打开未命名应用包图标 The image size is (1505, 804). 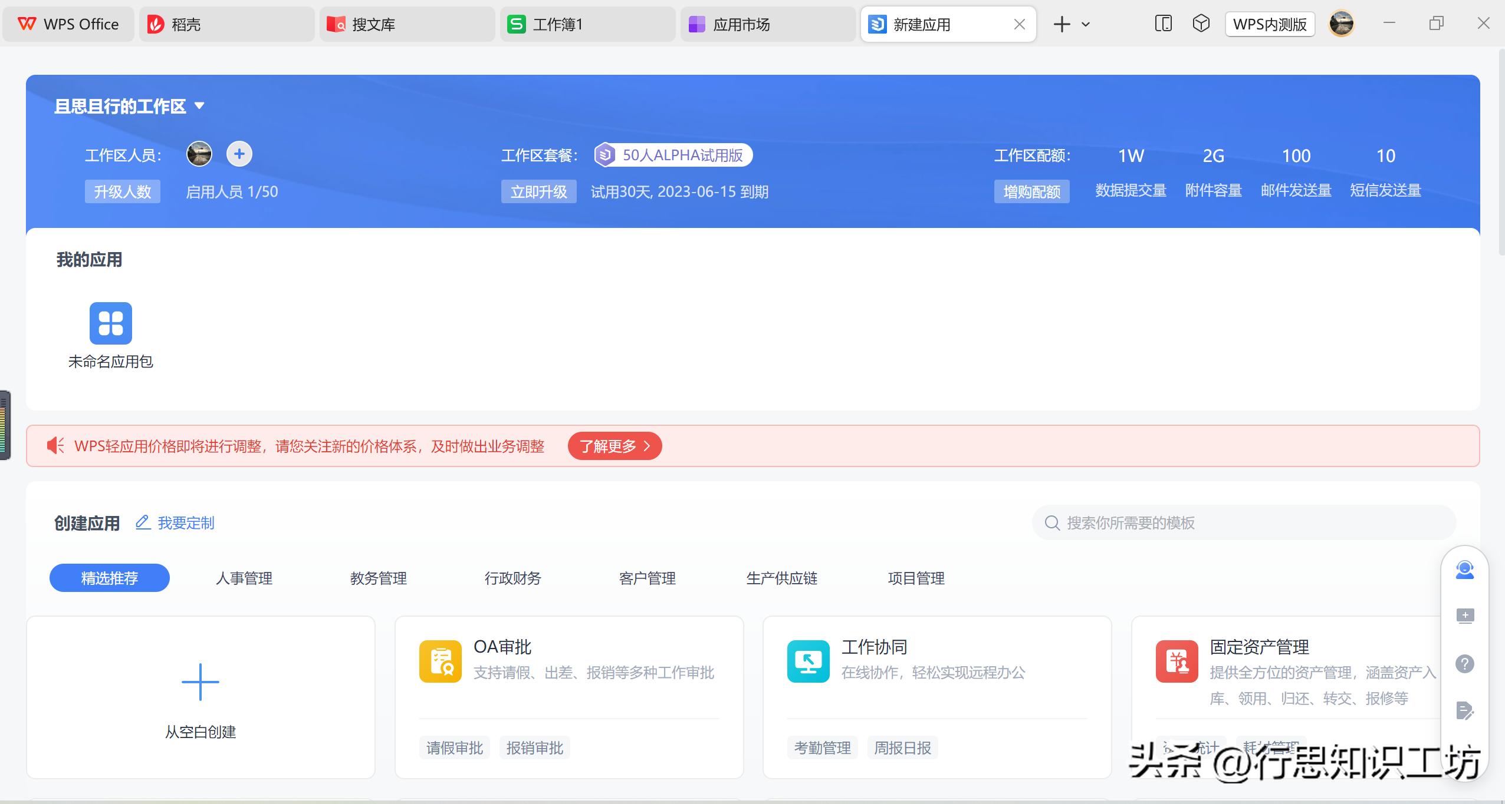click(111, 323)
